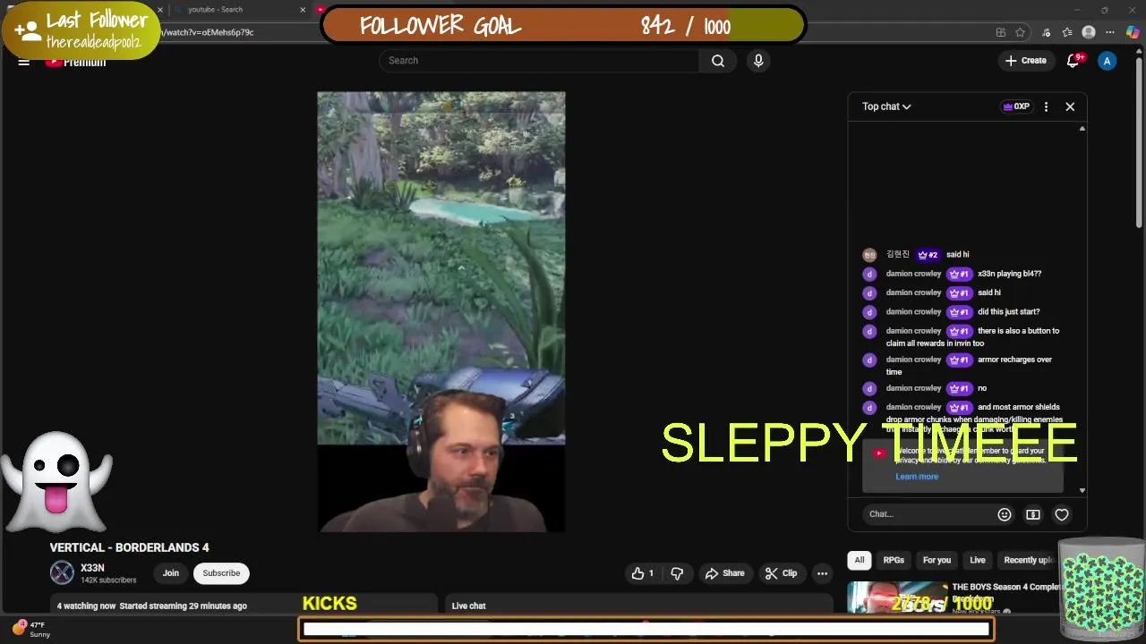Click '142K subscribers' text
The width and height of the screenshot is (1146, 644).
[108, 580]
